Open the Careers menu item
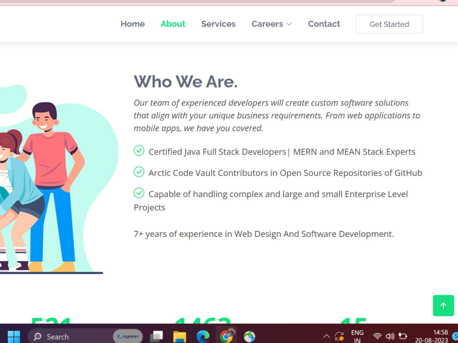This screenshot has height=343, width=458. [267, 24]
